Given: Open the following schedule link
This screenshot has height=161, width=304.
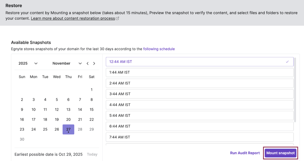Looking at the screenshot, I should pos(159,49).
